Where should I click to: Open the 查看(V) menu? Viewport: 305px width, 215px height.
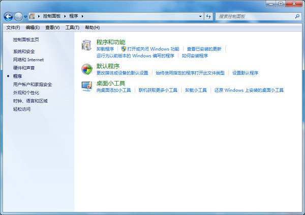pyautogui.click(x=52, y=28)
